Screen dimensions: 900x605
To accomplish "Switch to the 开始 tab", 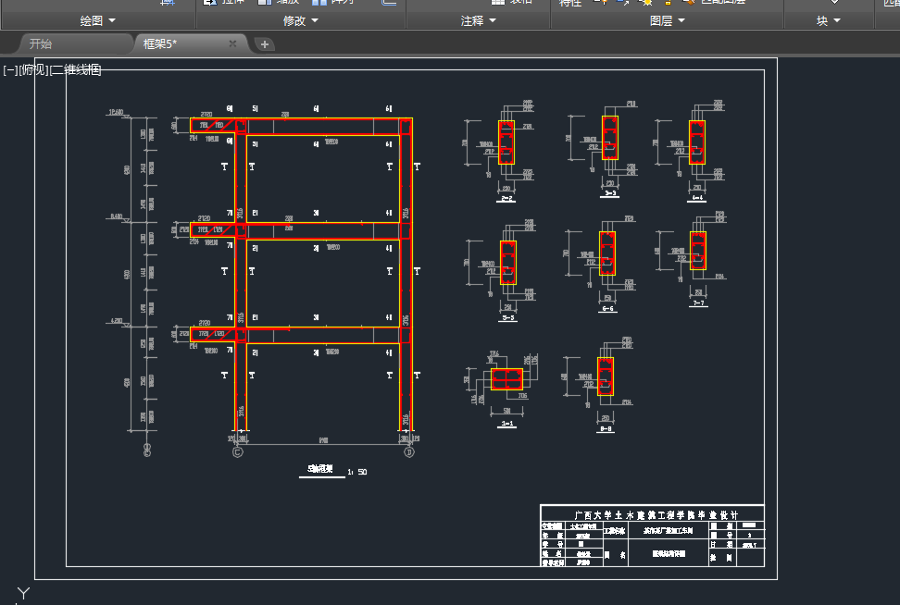I will (x=41, y=43).
